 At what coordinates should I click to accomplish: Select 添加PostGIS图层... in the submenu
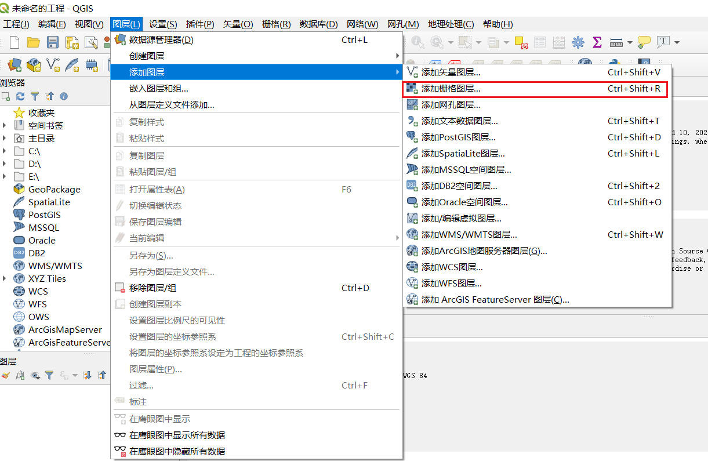537,137
